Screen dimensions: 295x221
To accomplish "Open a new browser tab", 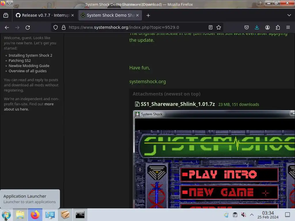I will [x=148, y=16].
